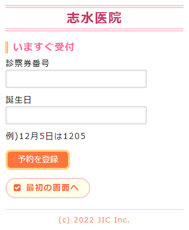The width and height of the screenshot is (189, 230).
Task: Click the 受付 kanji in the pink heading
Action: [65, 47]
